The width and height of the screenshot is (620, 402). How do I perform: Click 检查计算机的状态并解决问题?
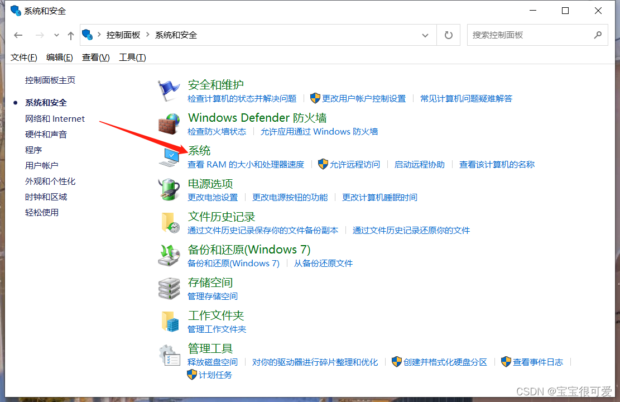tap(242, 98)
